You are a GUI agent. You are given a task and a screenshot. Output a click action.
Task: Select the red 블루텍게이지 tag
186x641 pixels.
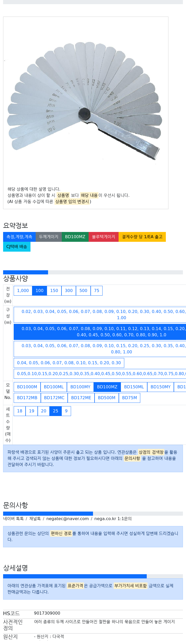point(104,237)
